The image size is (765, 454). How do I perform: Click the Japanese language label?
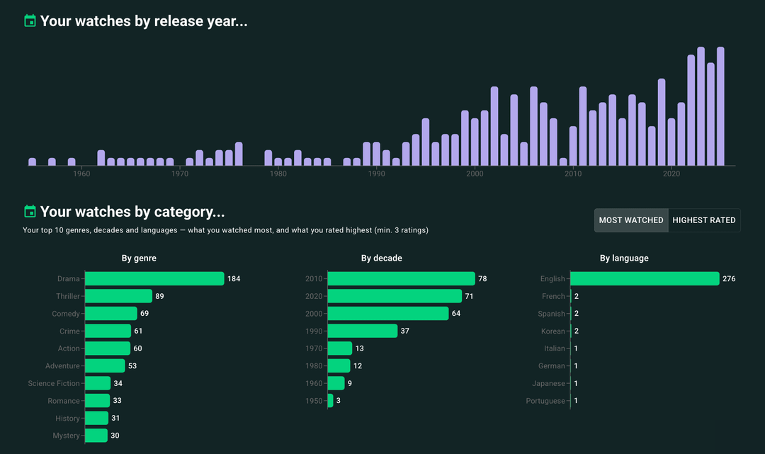[549, 383]
